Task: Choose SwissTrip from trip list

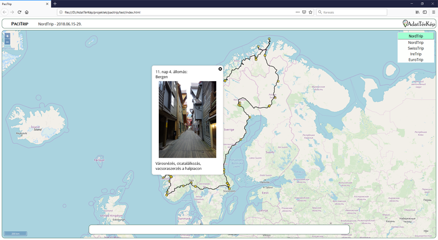Action: point(416,48)
